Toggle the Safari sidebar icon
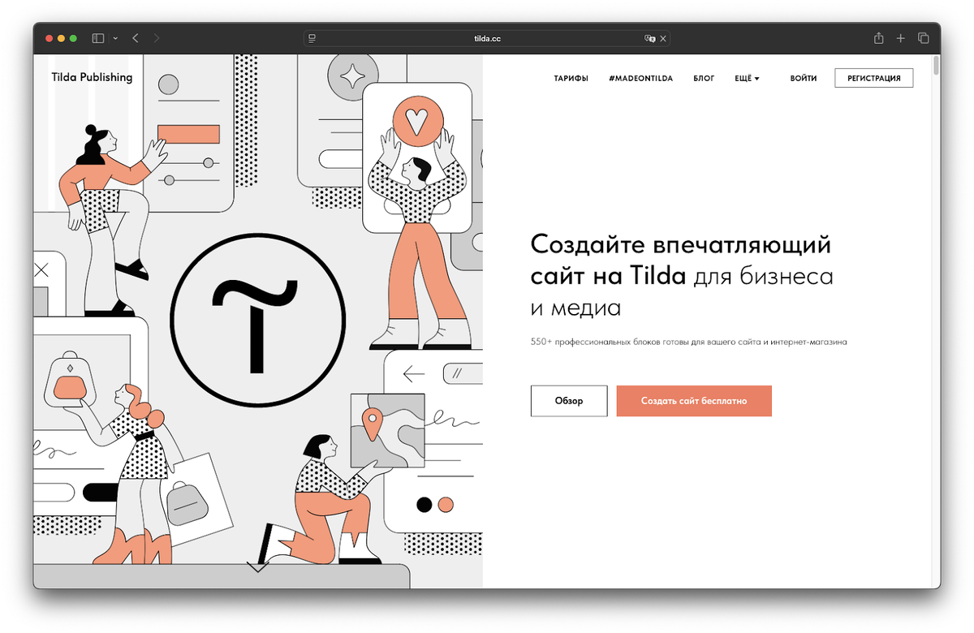The image size is (974, 633). coord(97,38)
